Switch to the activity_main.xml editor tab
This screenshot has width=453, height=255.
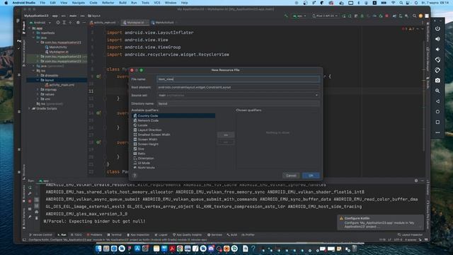click(x=104, y=22)
